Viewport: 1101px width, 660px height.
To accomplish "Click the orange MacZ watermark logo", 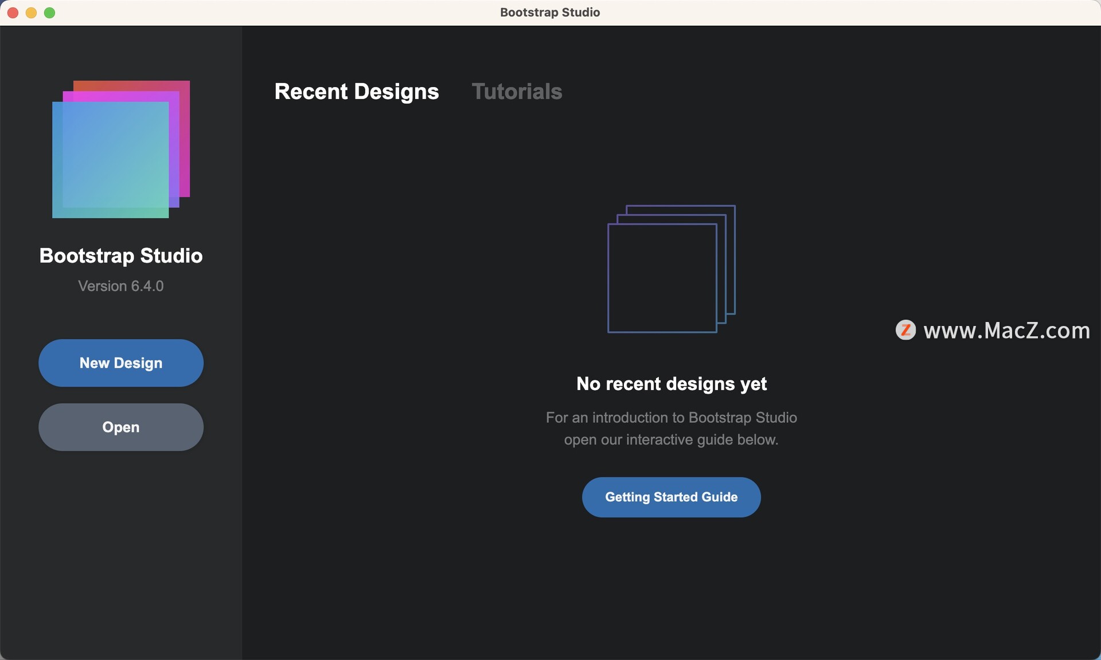I will 906,330.
